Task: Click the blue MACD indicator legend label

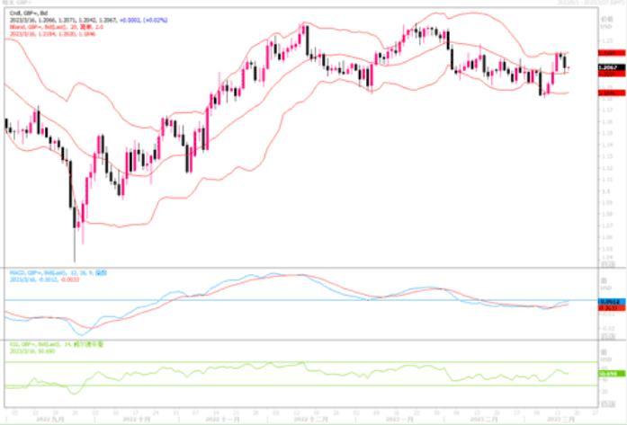Action: 58,273
